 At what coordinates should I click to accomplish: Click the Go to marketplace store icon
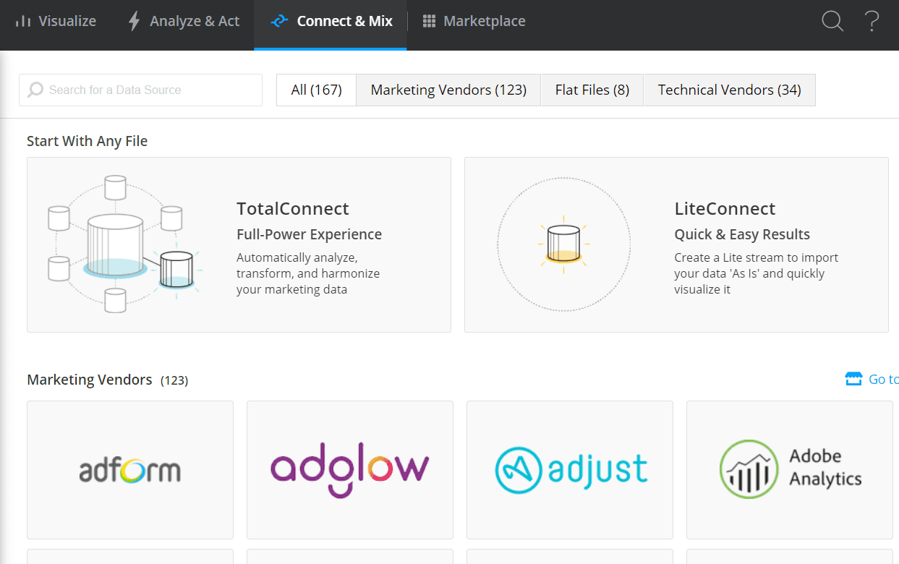[853, 379]
